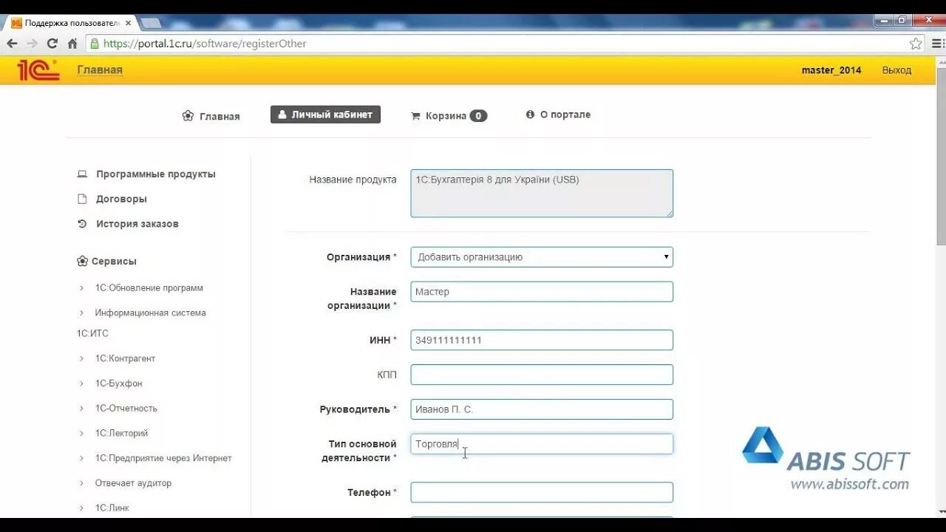
Task: Open 1С:Линк service
Action: pos(112,508)
